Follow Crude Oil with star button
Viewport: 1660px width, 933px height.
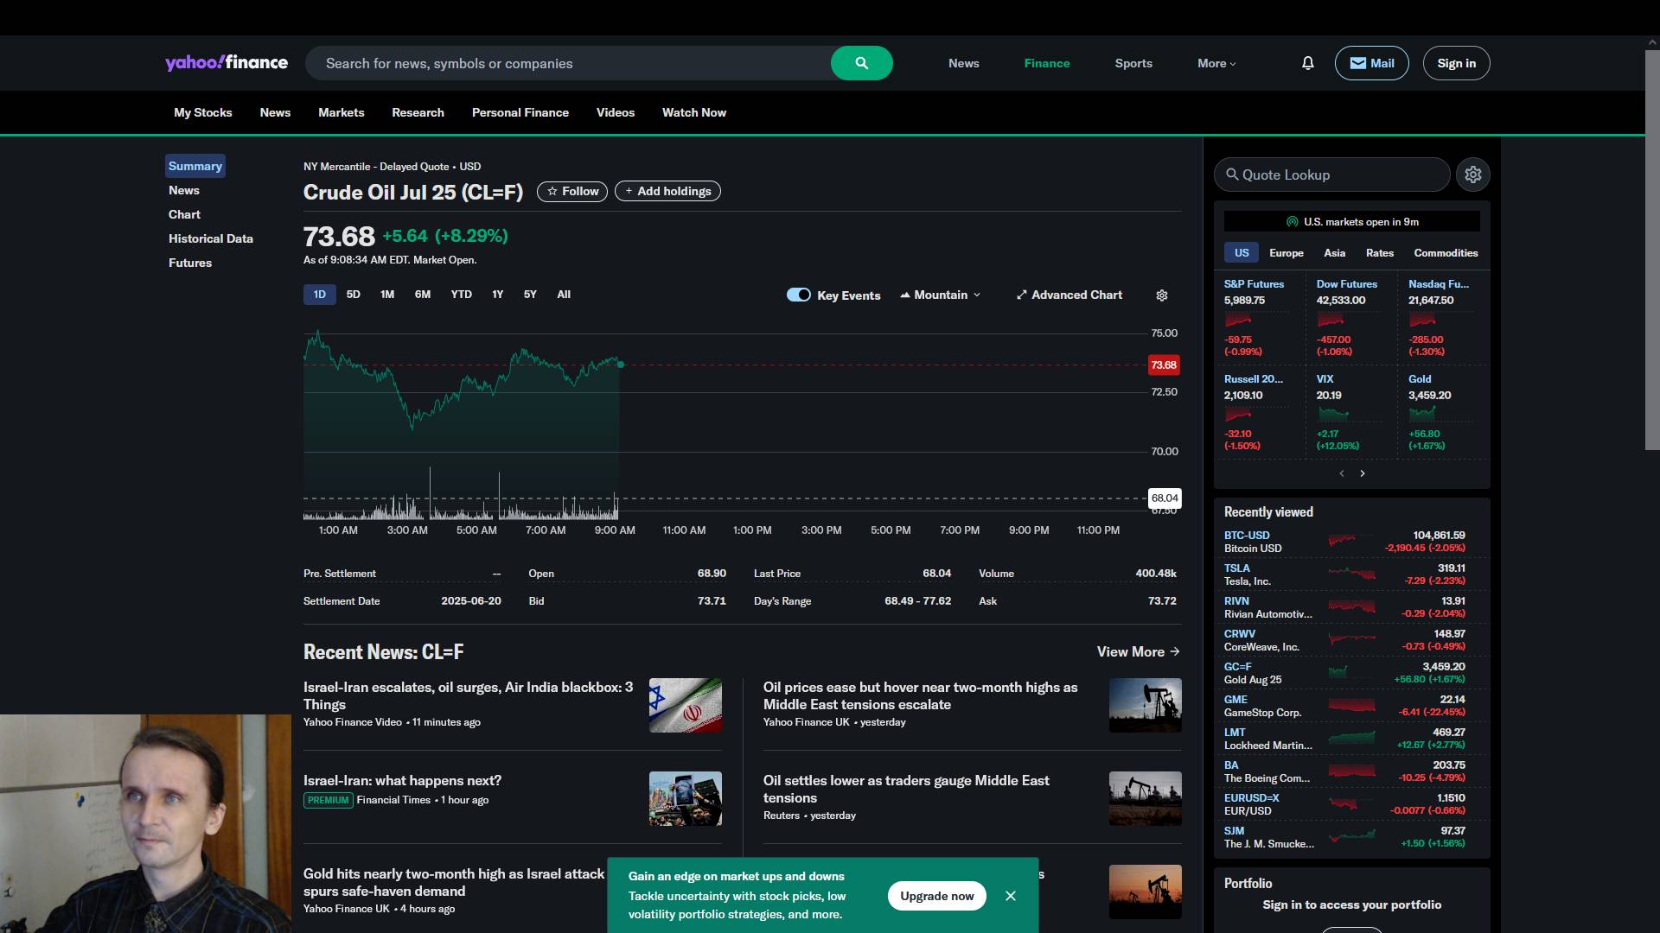pos(571,192)
